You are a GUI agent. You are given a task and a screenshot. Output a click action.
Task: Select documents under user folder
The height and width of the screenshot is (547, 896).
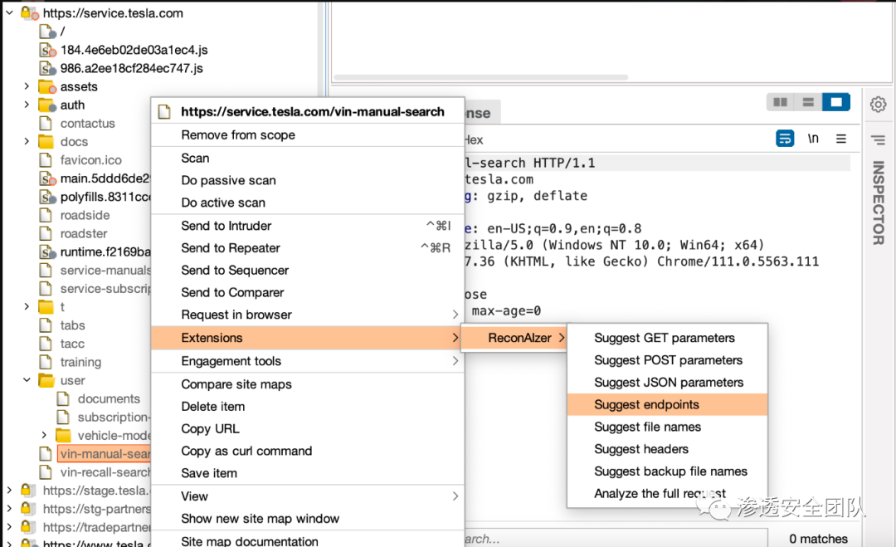pyautogui.click(x=109, y=398)
